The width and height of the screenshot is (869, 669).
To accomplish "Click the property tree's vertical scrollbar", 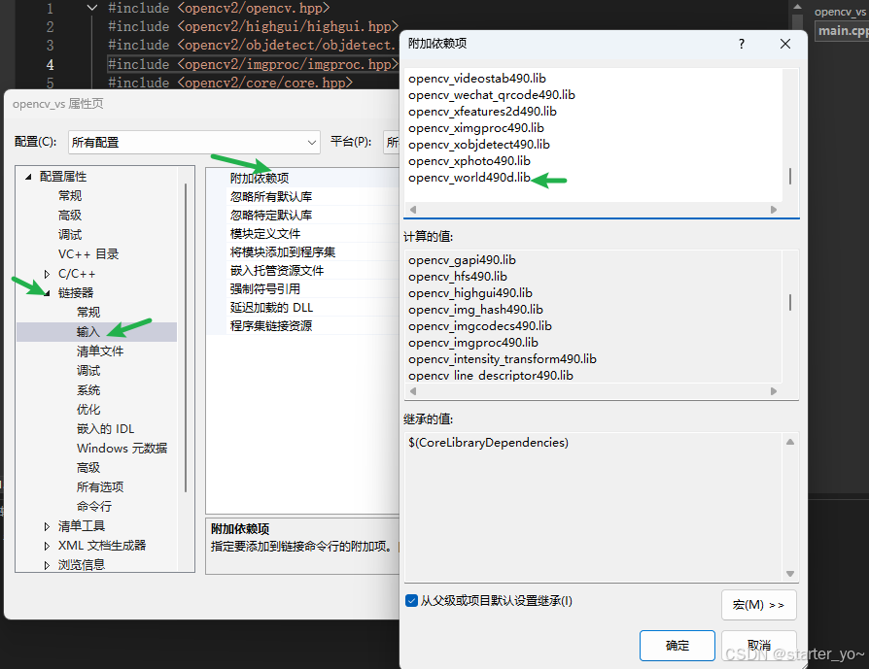I will pos(185,338).
